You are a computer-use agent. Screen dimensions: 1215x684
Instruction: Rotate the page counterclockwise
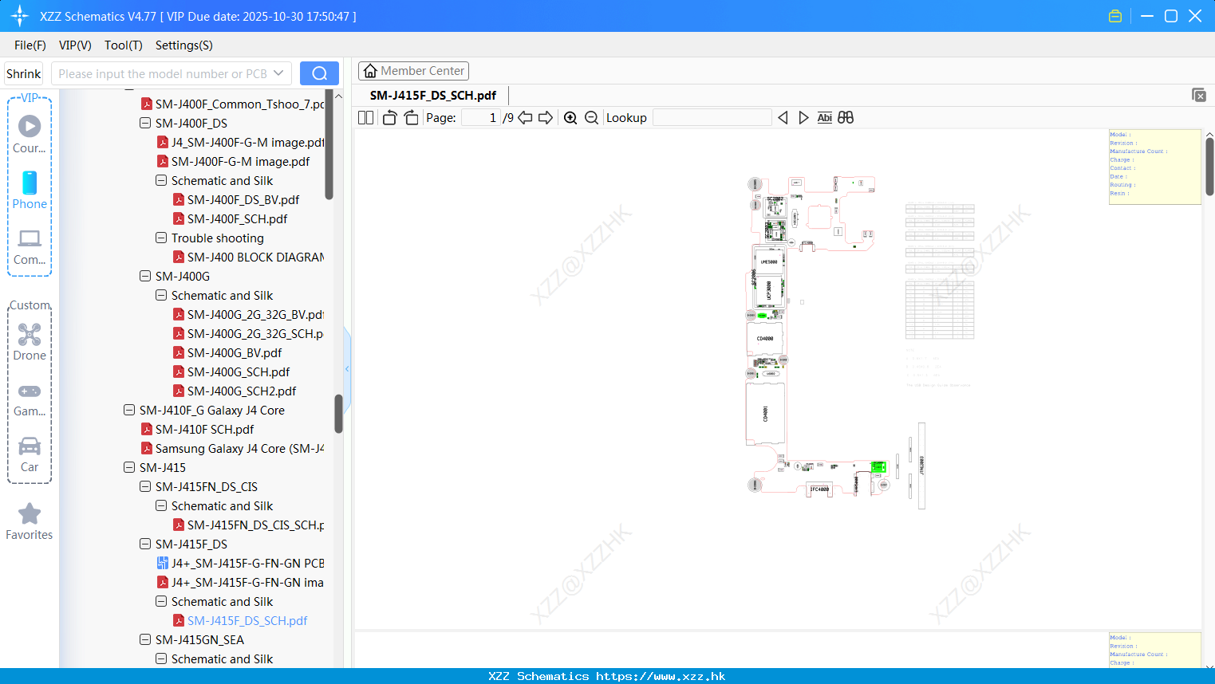[x=389, y=118]
